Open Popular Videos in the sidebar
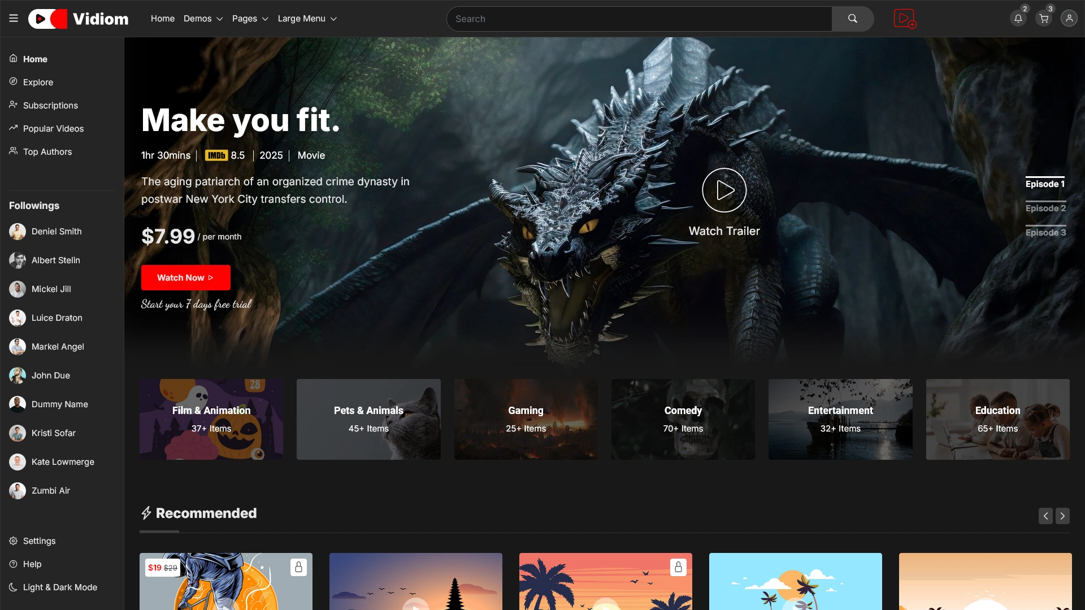 click(53, 128)
